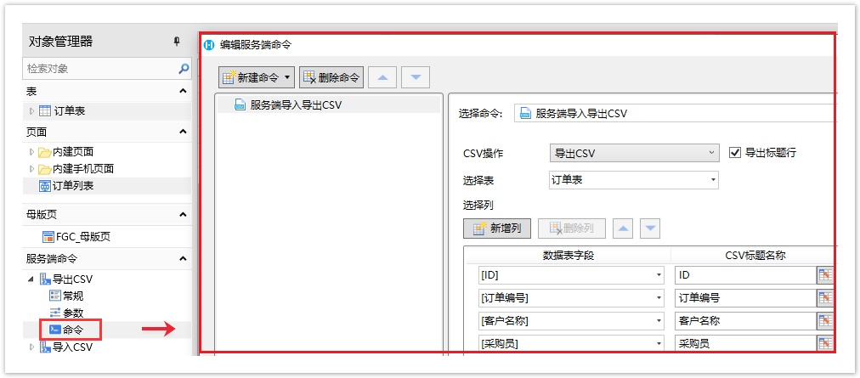
Task: Open formula editor icon for ID title
Action: (824, 274)
